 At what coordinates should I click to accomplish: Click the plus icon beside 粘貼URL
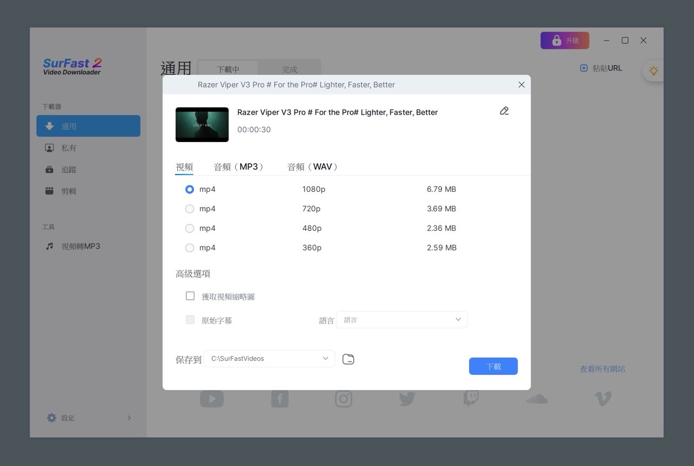click(584, 68)
